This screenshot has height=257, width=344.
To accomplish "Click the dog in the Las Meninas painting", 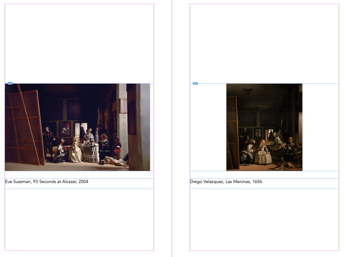I will [286, 165].
